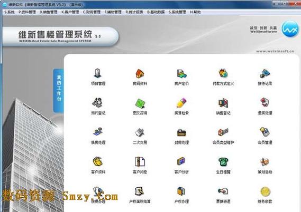
Task: Open the K.客户管理 menu
Action: tap(70, 12)
